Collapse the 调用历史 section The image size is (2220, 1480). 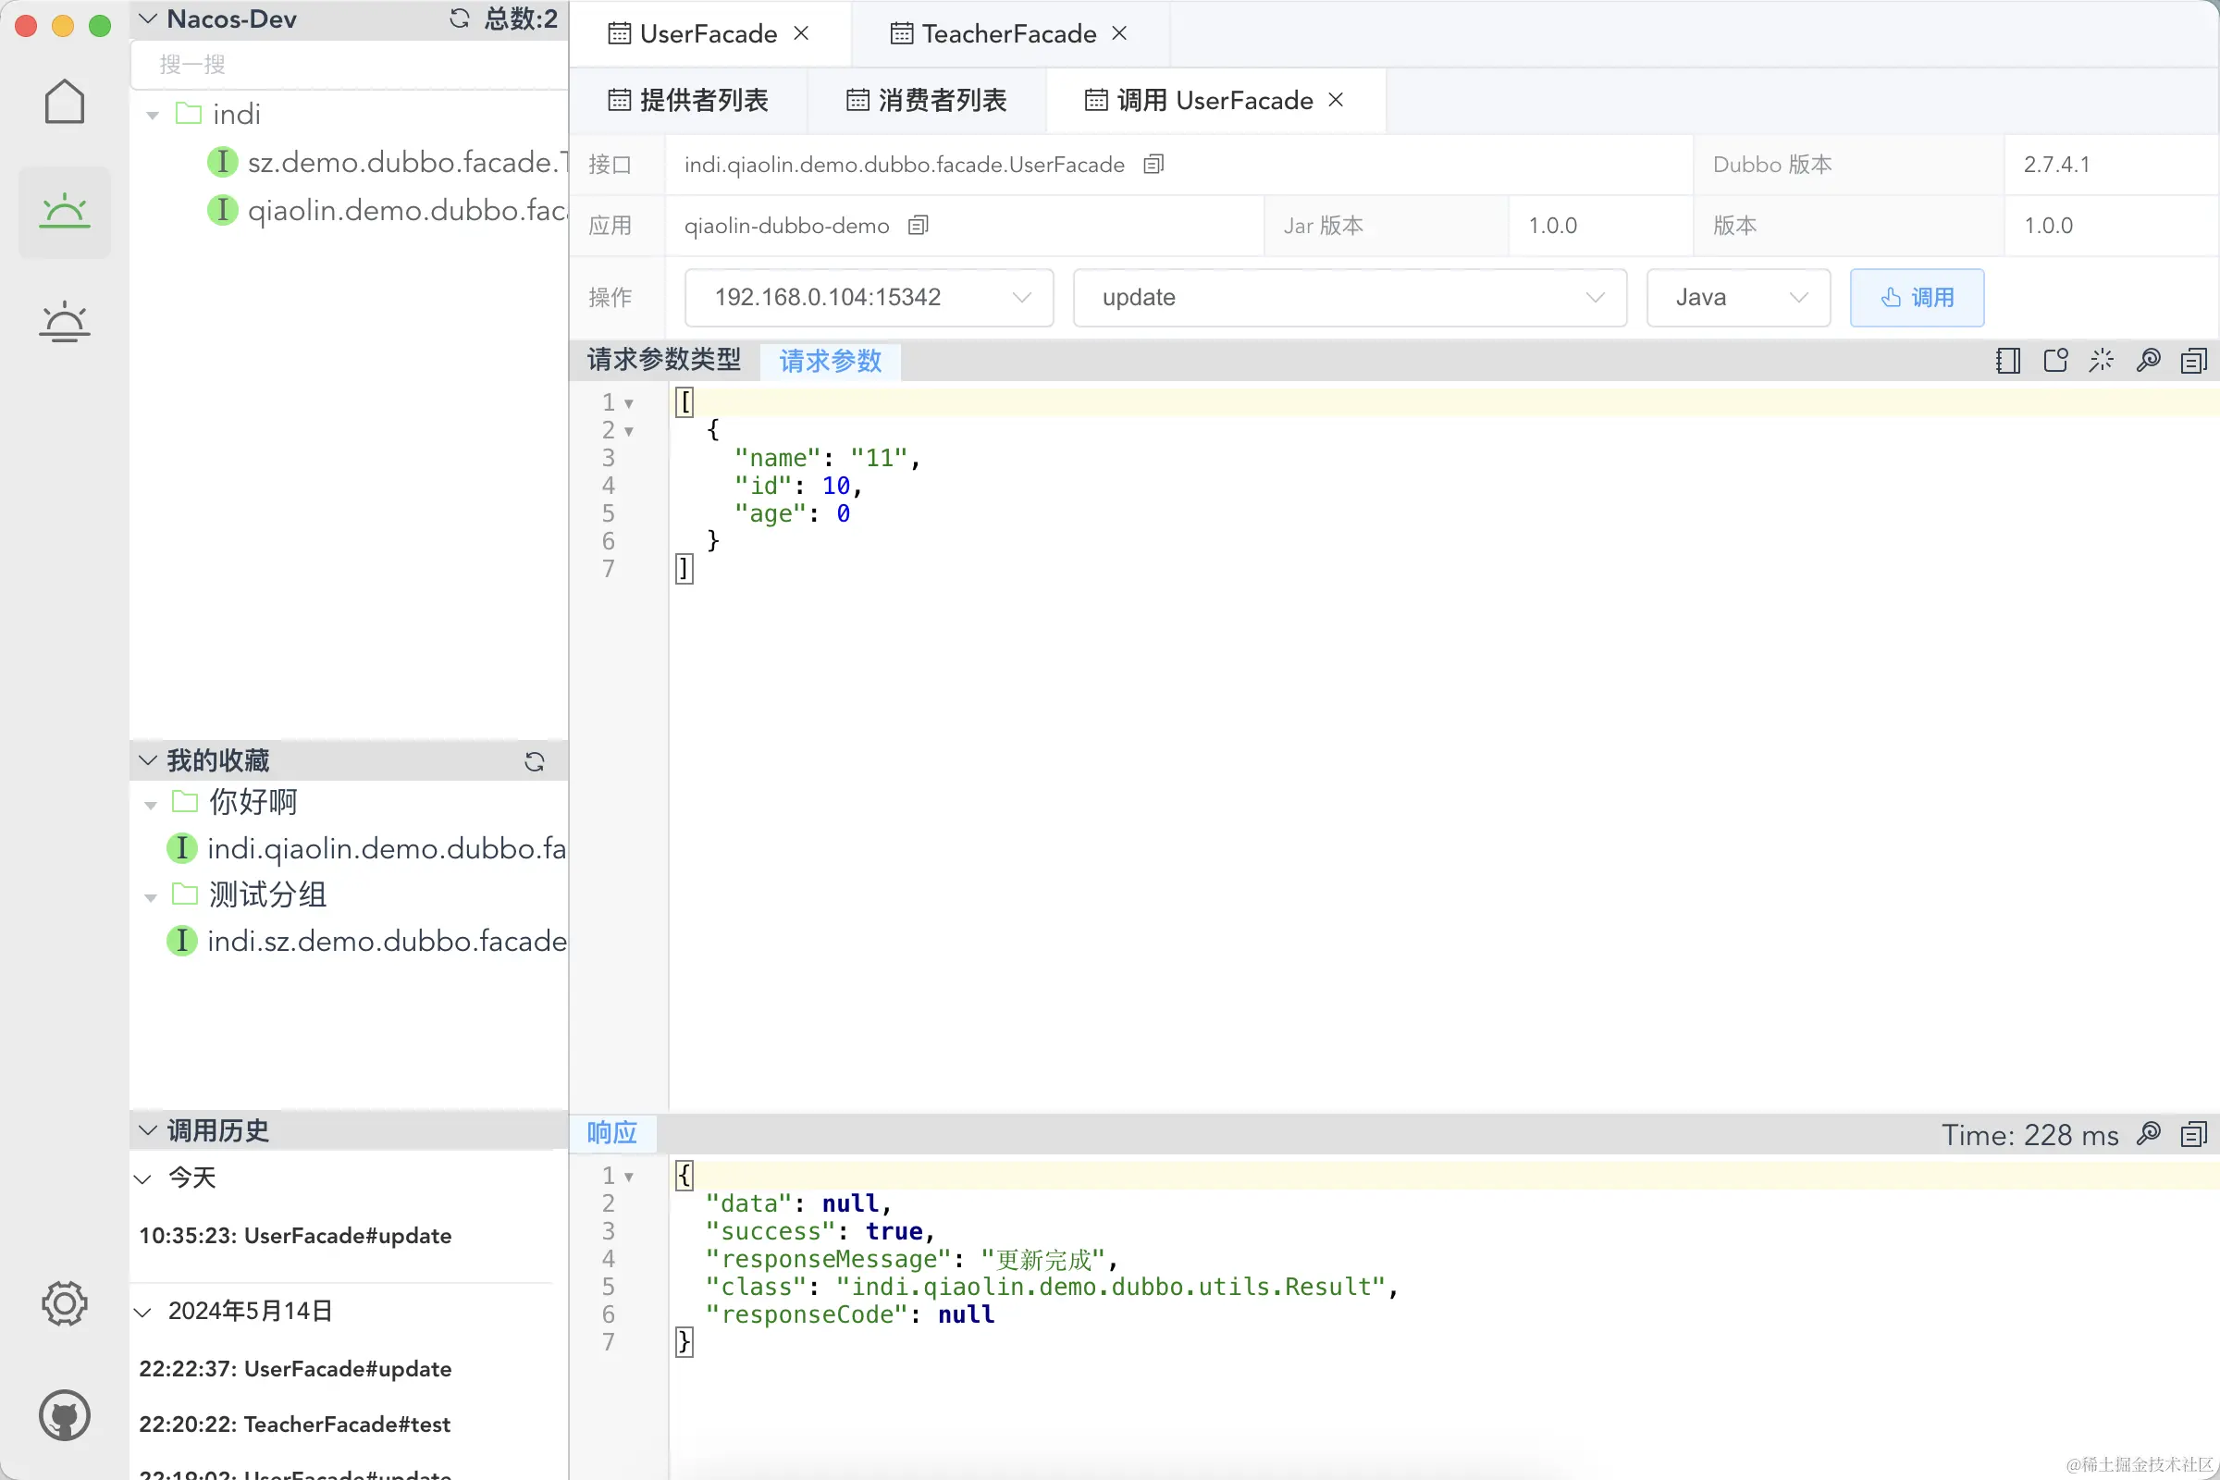pyautogui.click(x=148, y=1129)
